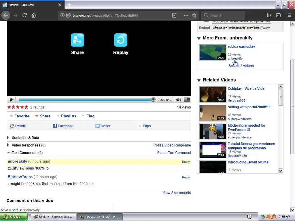295x221 pixels.
Task: Click the Windows start button
Action: coord(14,217)
